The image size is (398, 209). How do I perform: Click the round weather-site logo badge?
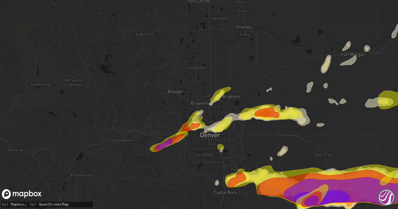click(x=386, y=197)
